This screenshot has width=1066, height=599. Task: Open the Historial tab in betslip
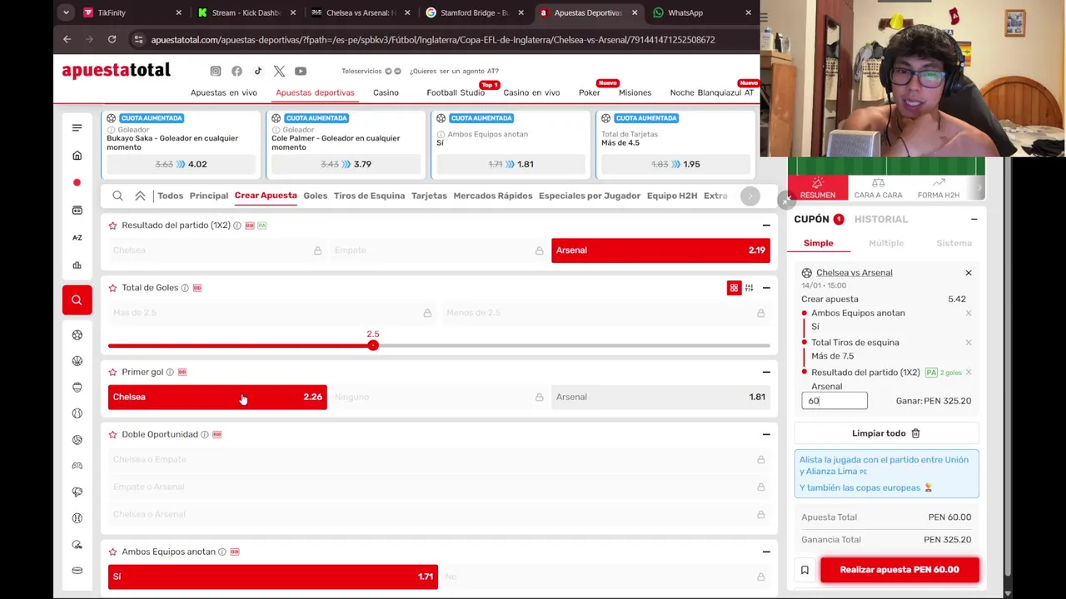[881, 219]
